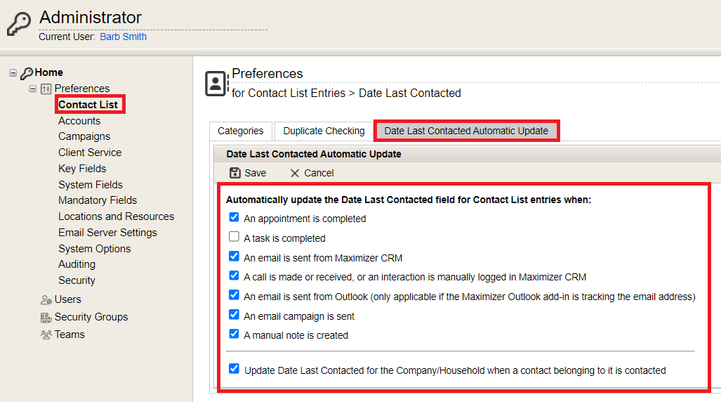Click the Users icon in sidebar
This screenshot has height=402, width=721.
coord(46,300)
